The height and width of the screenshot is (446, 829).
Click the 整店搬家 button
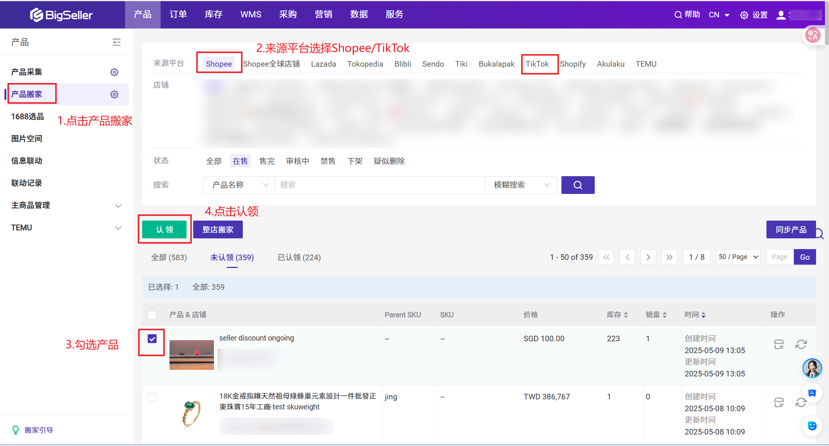click(218, 229)
